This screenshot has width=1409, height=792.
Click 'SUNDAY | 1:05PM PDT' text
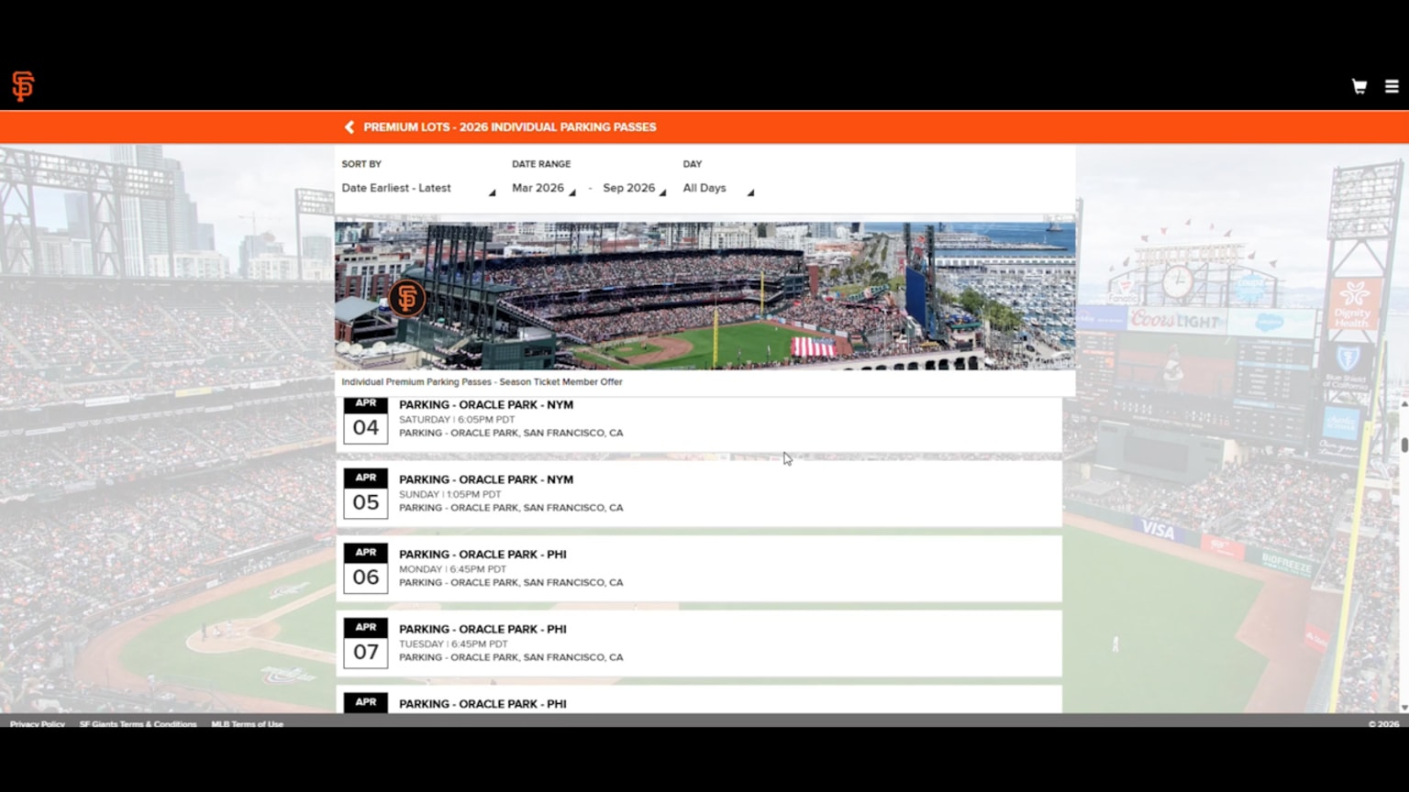click(x=450, y=494)
